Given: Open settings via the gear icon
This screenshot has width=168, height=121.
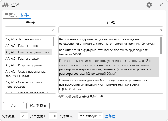Looking at the screenshot, I should click(149, 5).
